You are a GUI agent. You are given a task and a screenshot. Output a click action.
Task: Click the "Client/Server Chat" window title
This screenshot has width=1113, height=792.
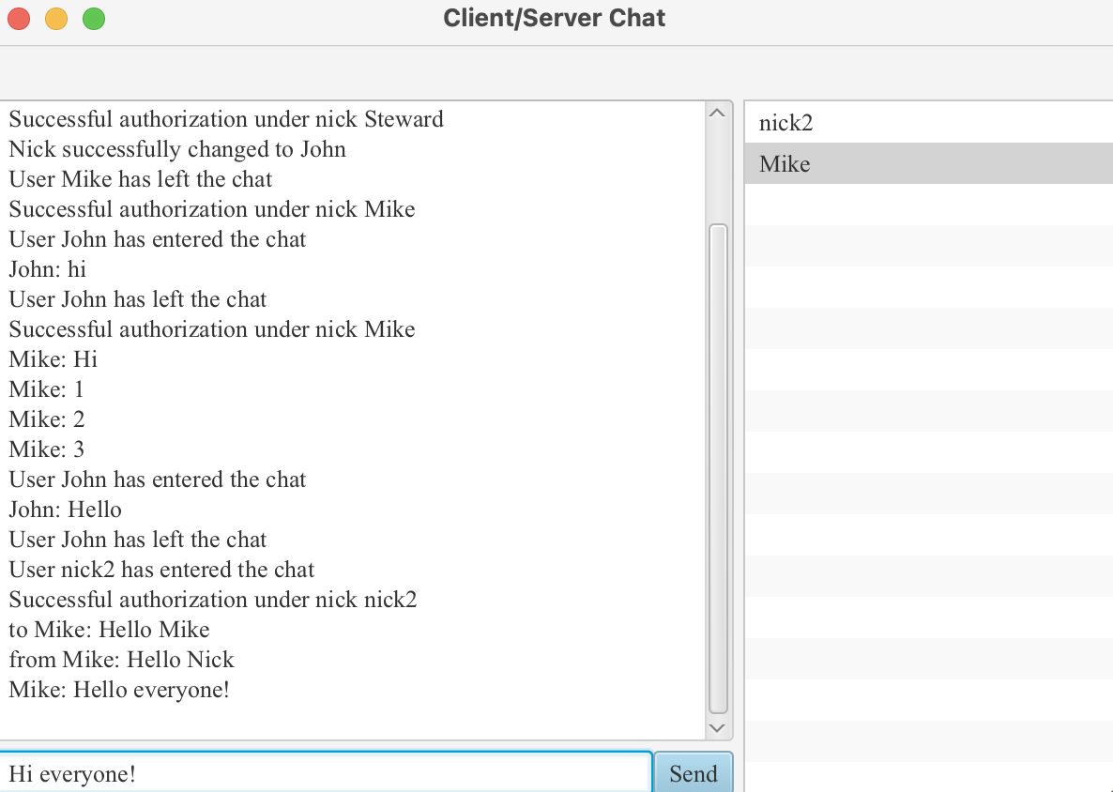pyautogui.click(x=555, y=18)
